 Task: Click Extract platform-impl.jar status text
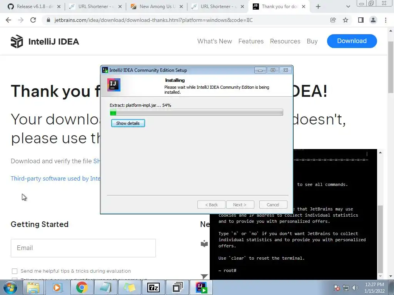(140, 105)
